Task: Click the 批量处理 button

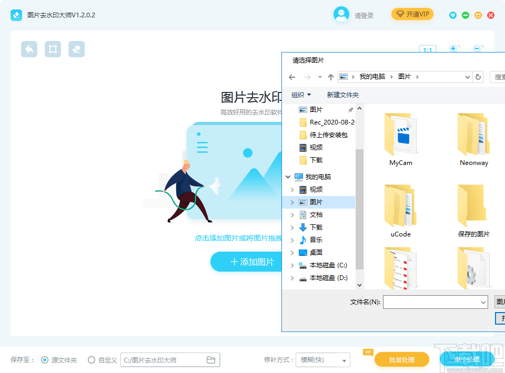Action: click(x=403, y=359)
